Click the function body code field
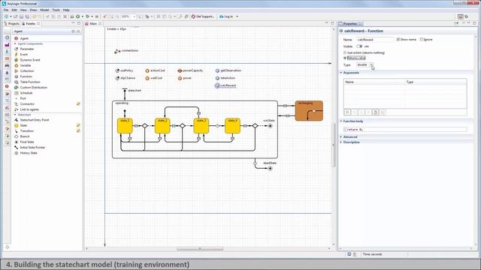This screenshot has height=270, width=481. [x=405, y=130]
